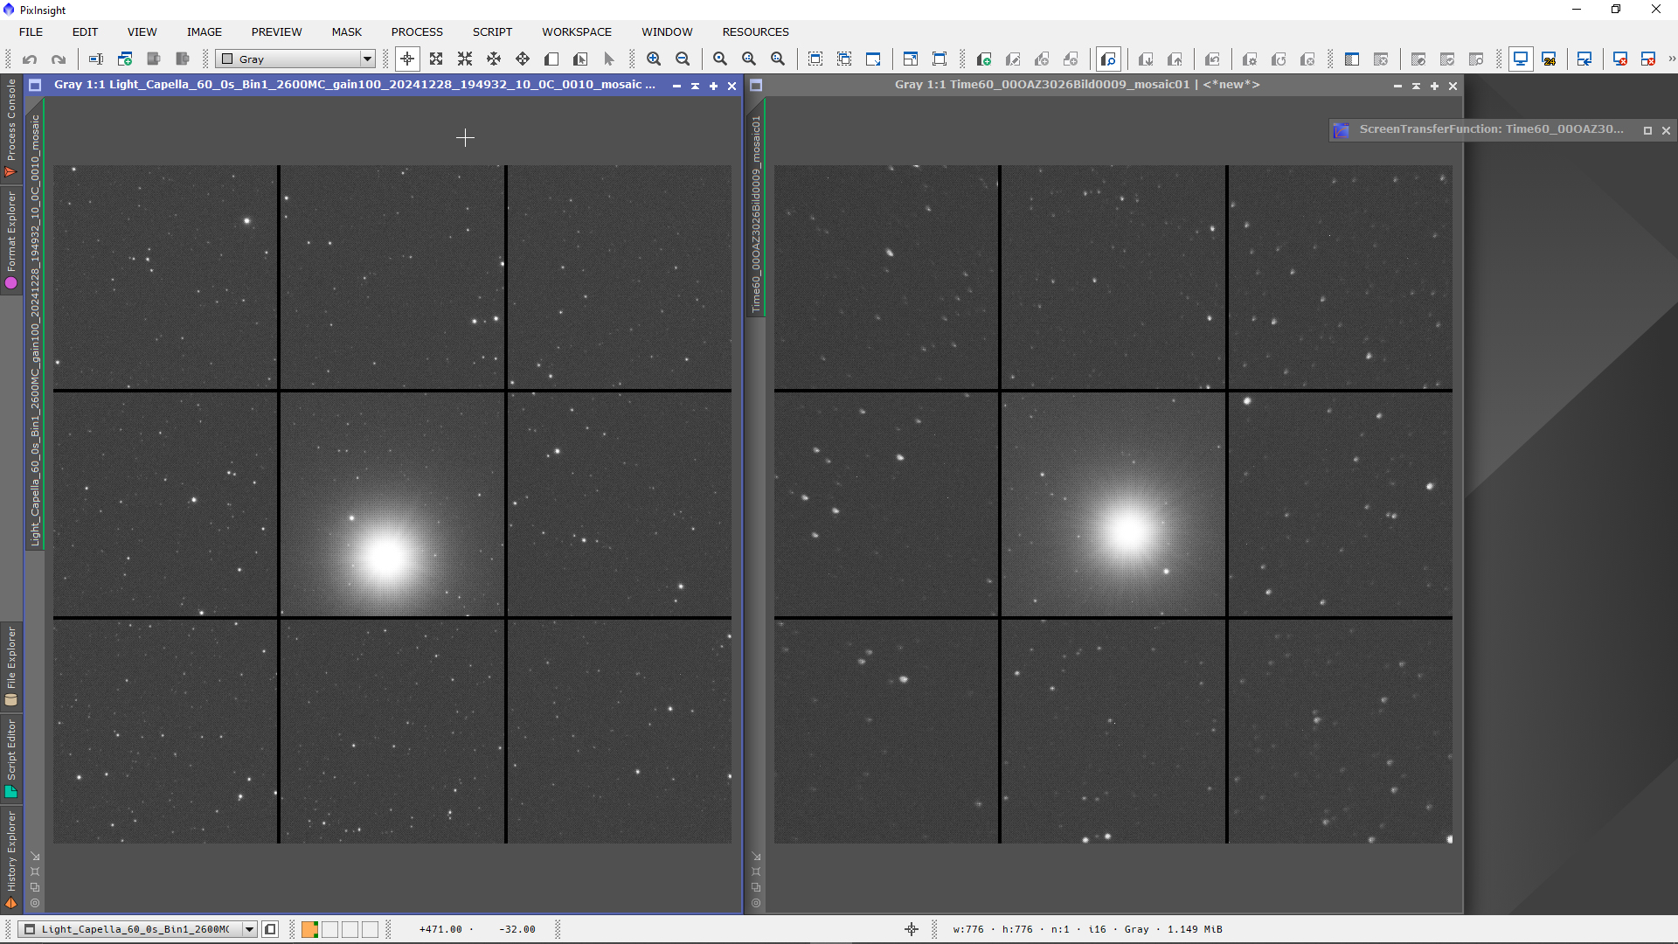Click the target circle icon in Light_Capella window
This screenshot has width=1678, height=944.
35,903
